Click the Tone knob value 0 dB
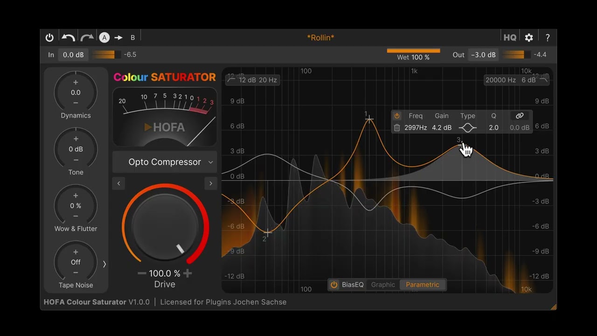 pyautogui.click(x=76, y=149)
